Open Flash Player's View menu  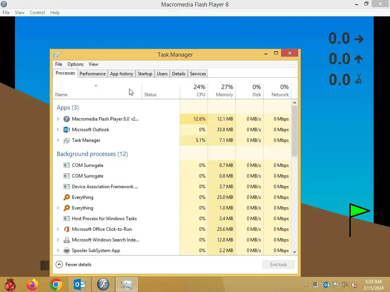(x=19, y=13)
